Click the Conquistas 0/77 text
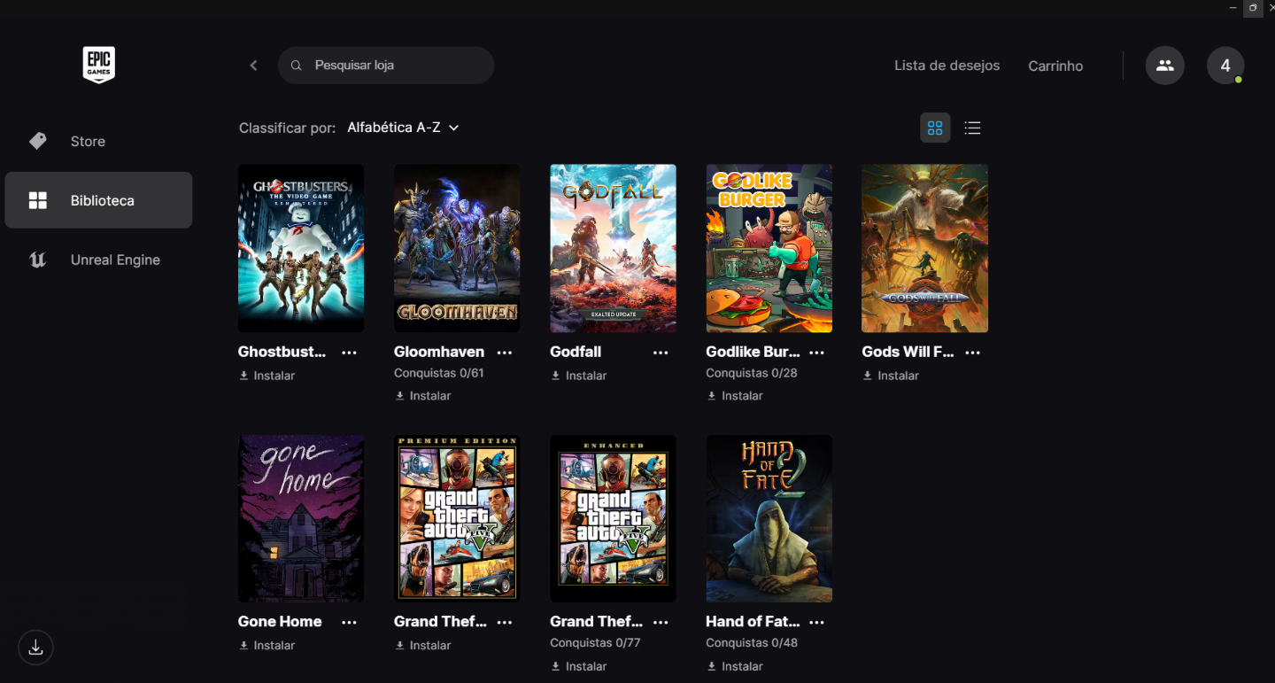The width and height of the screenshot is (1275, 683). (x=595, y=643)
